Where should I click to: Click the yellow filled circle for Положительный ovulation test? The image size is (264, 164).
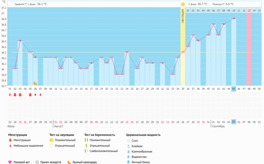point(51,140)
